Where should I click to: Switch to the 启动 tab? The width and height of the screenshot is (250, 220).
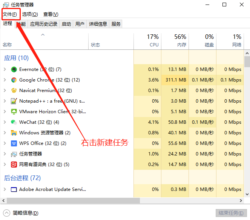(x=66, y=24)
